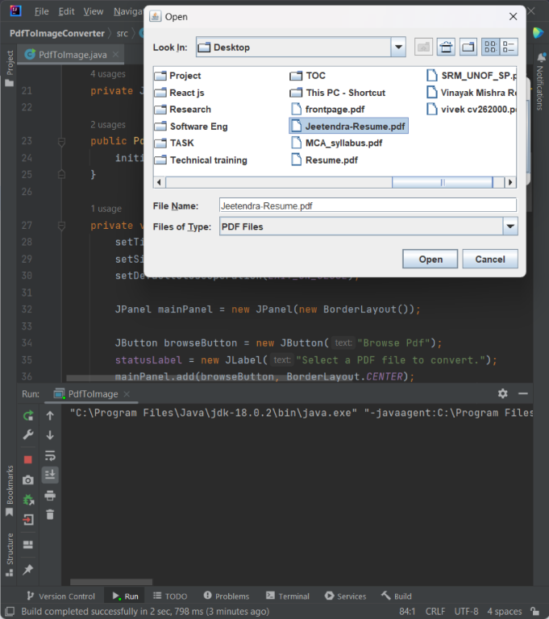Select the Technical training folder
The width and height of the screenshot is (549, 619).
pos(201,160)
